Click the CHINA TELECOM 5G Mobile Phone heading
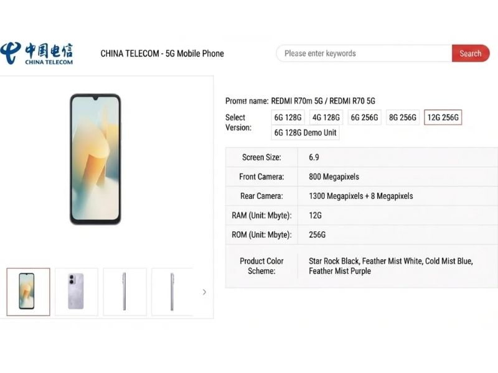498x373 pixels. 162,53
